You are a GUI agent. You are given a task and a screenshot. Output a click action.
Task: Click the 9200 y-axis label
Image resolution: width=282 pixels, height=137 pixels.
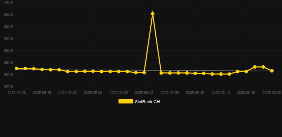tap(8, 87)
